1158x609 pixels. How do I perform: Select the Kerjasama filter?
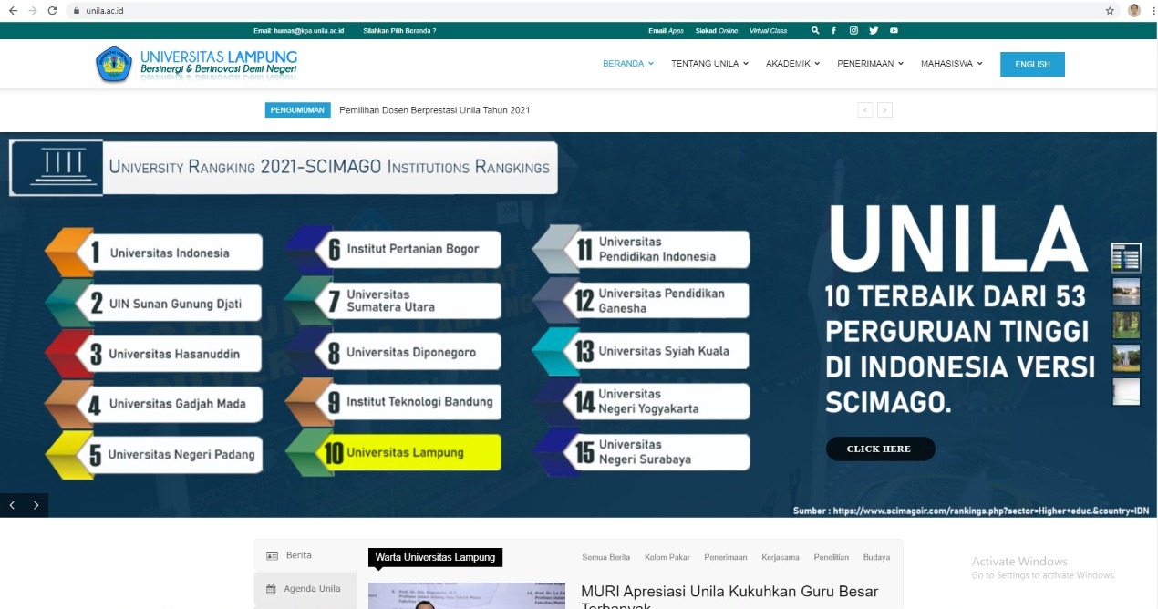point(781,557)
